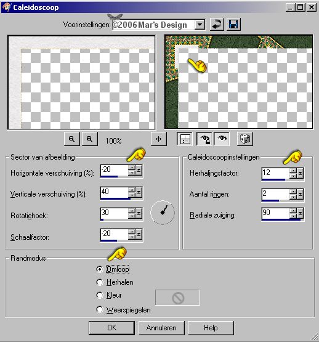The width and height of the screenshot is (319, 342).
Task: Randomize parameters with the dice icon
Action: pos(245,139)
